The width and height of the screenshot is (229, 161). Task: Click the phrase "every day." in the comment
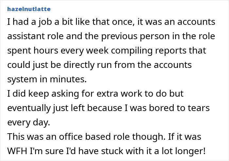point(29,122)
